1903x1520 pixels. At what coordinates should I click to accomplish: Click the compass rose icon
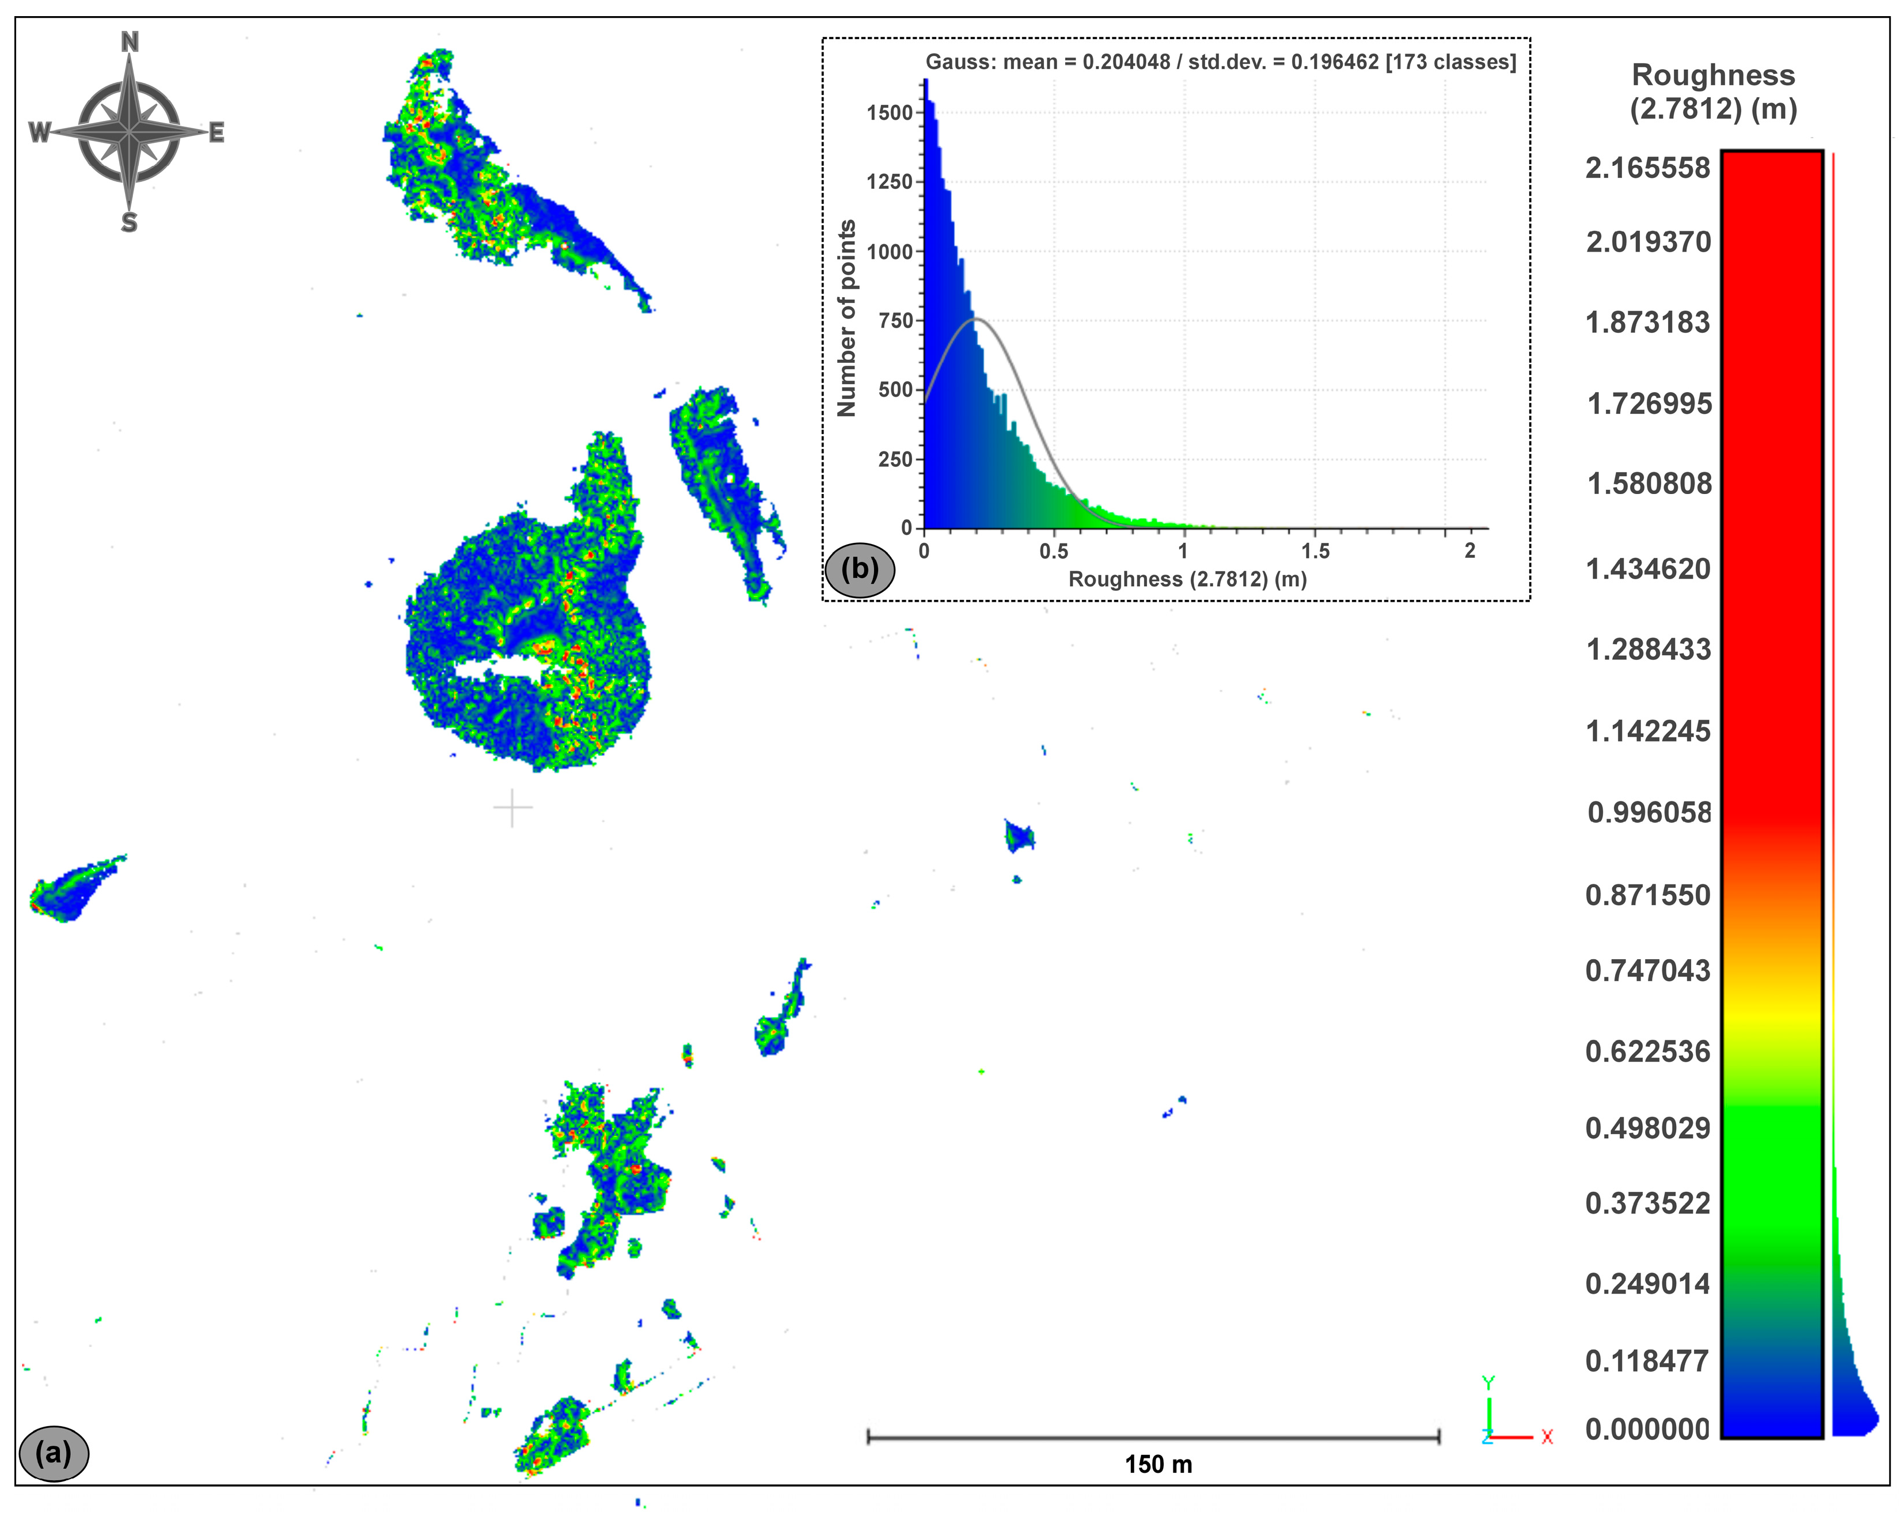(130, 131)
